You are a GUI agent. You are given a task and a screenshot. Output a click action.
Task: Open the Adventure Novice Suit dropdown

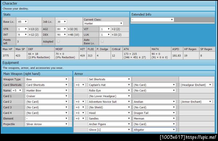click(x=109, y=102)
